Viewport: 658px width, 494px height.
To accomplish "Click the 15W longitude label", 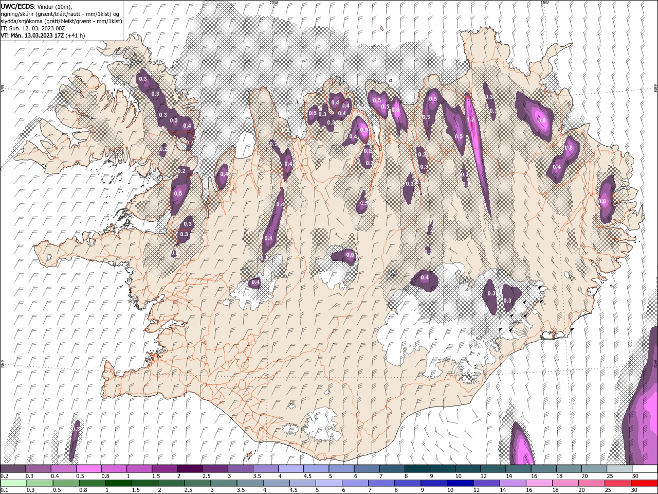I will pos(544,3).
